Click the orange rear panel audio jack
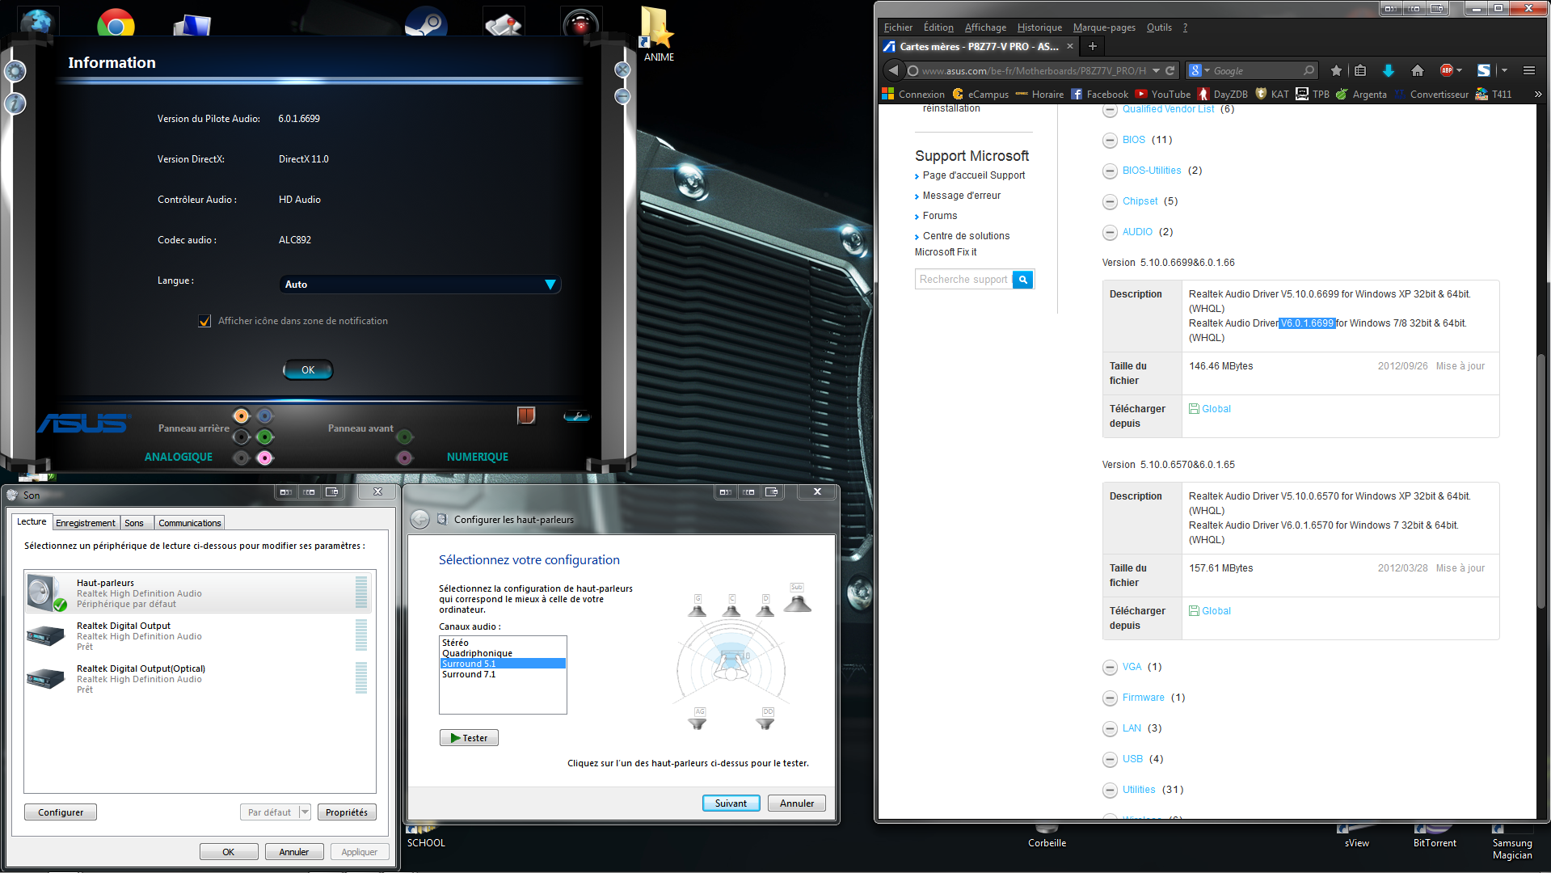 point(241,416)
